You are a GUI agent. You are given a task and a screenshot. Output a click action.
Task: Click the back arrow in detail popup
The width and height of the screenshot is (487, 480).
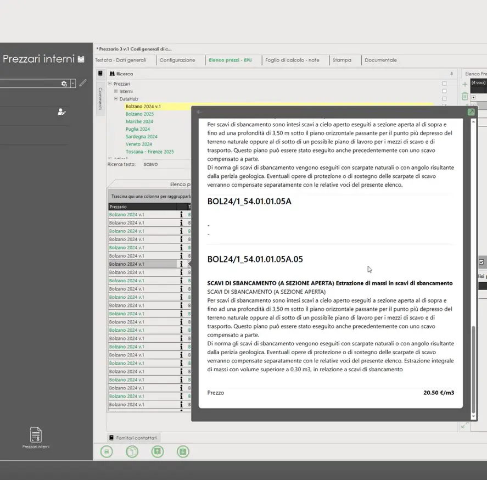click(x=199, y=112)
